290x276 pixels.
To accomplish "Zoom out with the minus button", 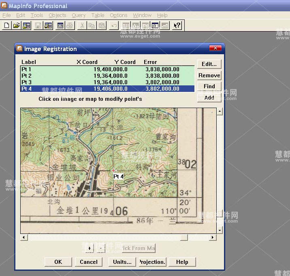I will click(x=100, y=248).
